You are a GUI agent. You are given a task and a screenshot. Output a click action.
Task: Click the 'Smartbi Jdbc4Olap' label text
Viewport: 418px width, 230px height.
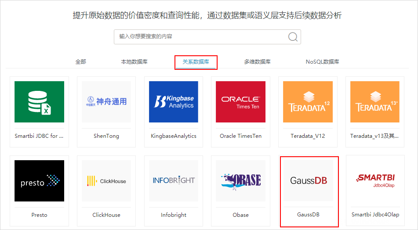(375, 215)
